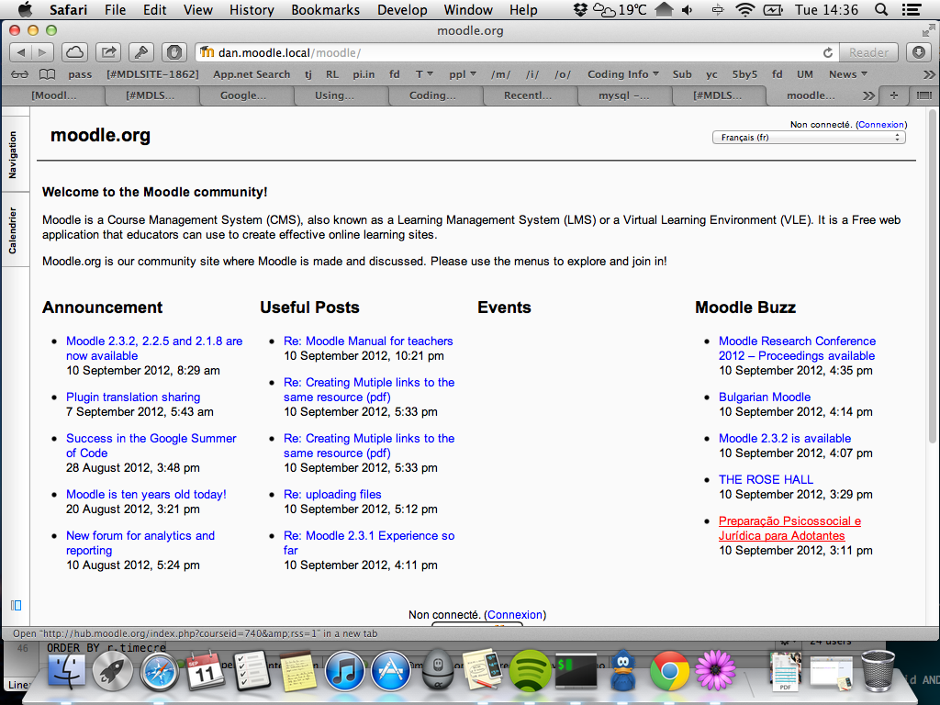Go back with Safari's back arrow
Viewport: 940px width, 705px height.
[x=21, y=52]
